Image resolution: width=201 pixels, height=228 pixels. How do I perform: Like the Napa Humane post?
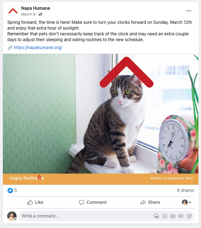(x=35, y=202)
